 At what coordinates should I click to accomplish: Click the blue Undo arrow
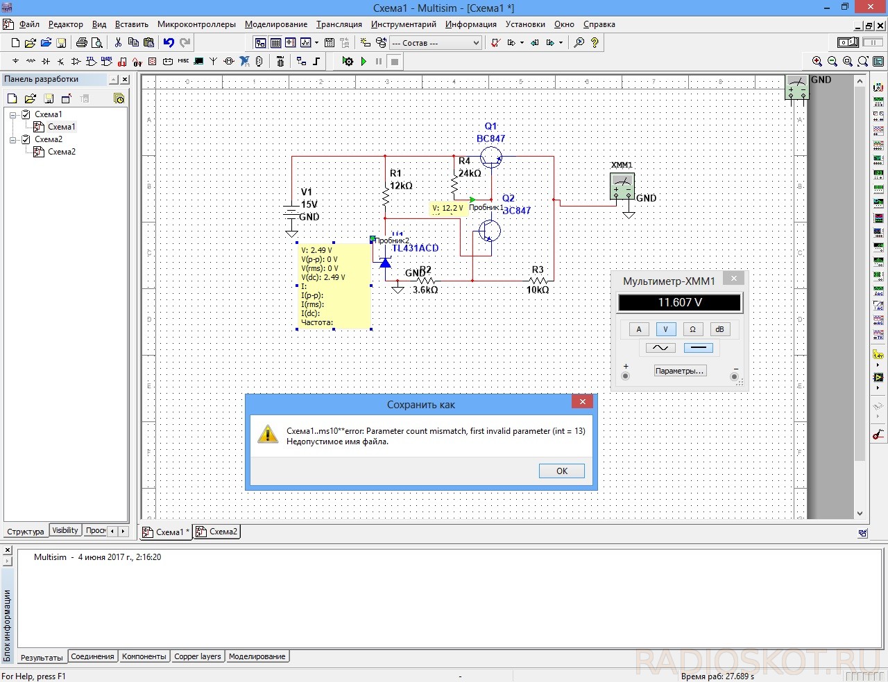pyautogui.click(x=169, y=43)
